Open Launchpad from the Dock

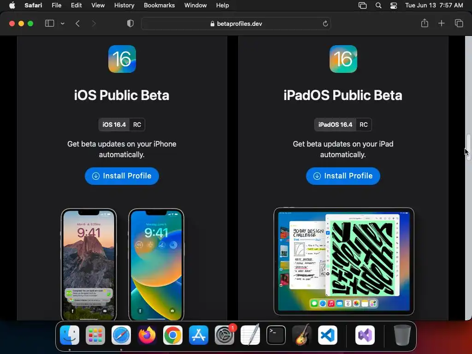[95, 335]
